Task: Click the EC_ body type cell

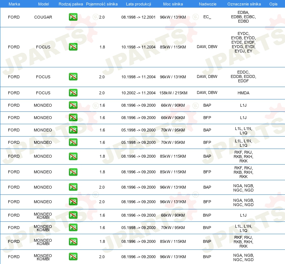Action: (x=207, y=17)
